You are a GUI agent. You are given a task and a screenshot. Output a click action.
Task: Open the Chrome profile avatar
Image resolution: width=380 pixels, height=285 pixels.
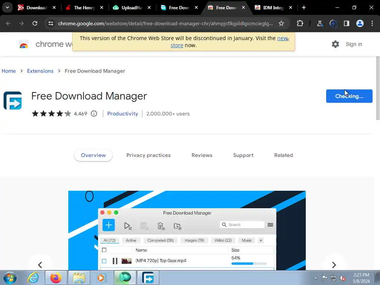tap(360, 23)
